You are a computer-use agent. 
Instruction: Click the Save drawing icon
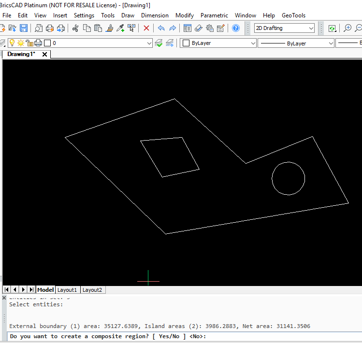(23, 28)
